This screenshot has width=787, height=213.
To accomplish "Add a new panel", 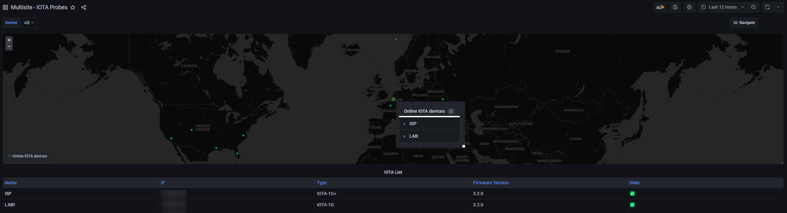I will click(660, 7).
